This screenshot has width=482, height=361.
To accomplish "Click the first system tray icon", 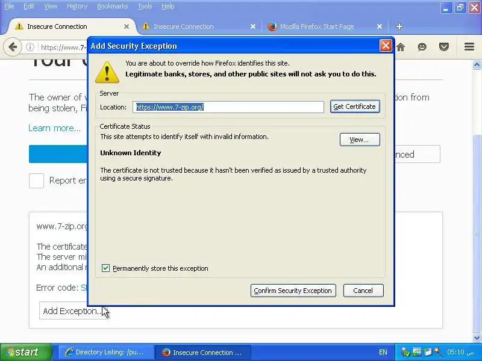I will pos(405,352).
